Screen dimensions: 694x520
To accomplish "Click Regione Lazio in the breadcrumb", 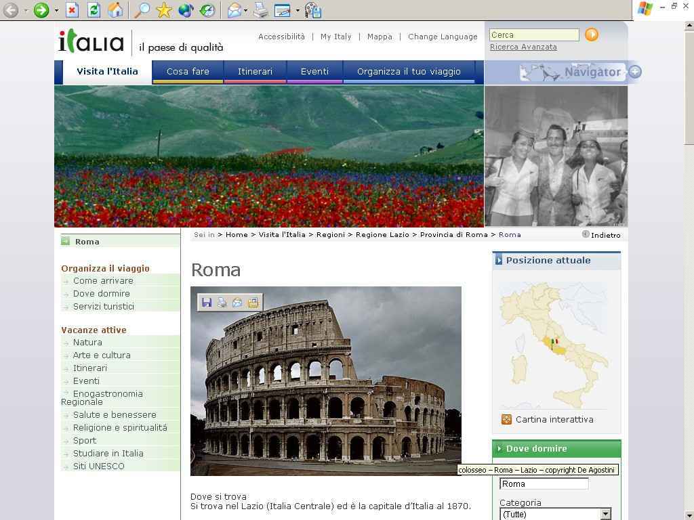I will [x=382, y=235].
